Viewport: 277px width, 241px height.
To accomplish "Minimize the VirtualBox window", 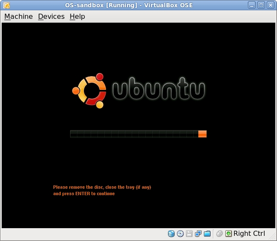I will (252, 5).
